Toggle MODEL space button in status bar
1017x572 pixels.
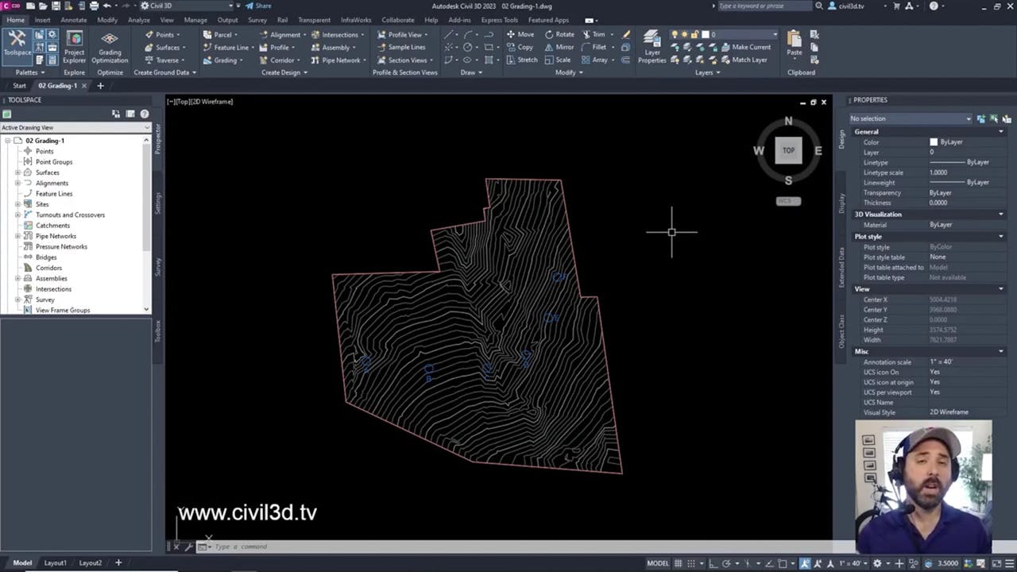pos(657,563)
